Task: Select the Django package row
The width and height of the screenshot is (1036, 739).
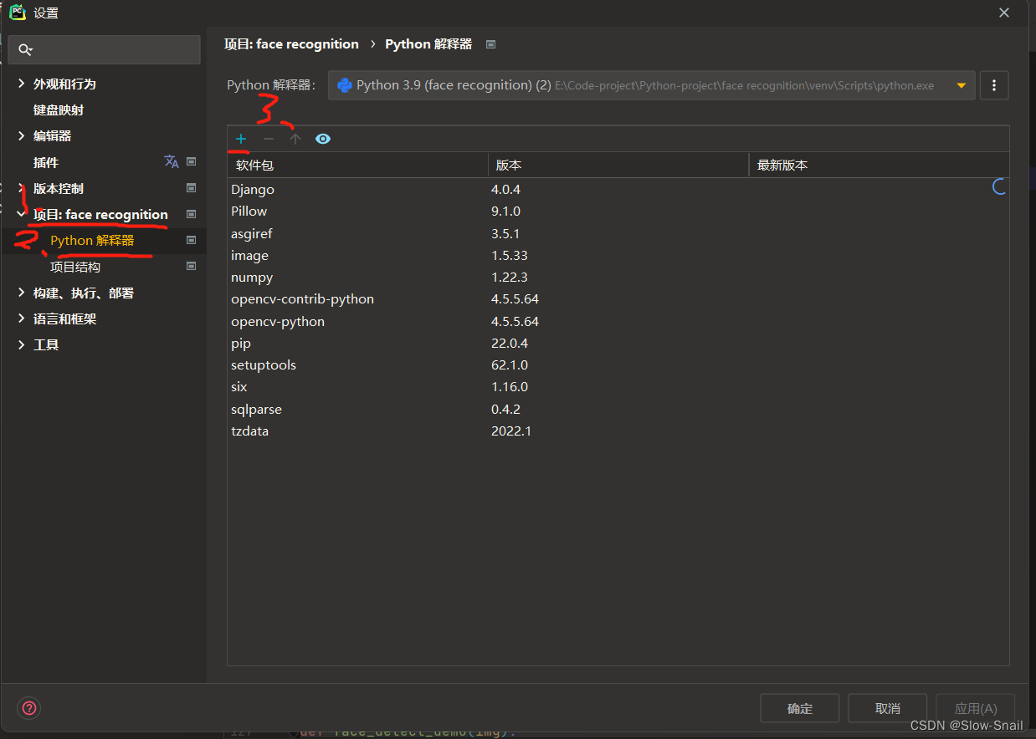Action: [x=618, y=189]
